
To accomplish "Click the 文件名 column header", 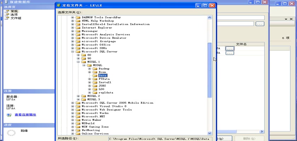I will 241,44.
